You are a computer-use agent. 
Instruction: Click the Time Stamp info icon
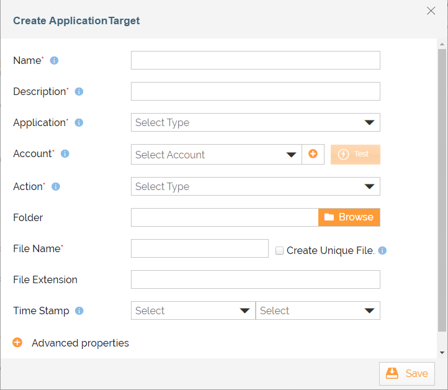click(x=79, y=311)
